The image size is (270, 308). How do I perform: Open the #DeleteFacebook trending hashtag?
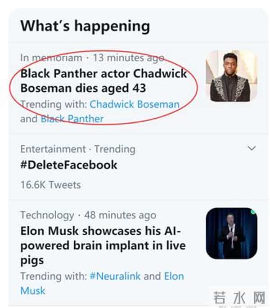[68, 165]
